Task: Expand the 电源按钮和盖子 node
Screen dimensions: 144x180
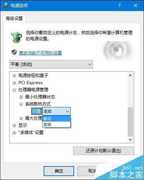Action: (14, 76)
